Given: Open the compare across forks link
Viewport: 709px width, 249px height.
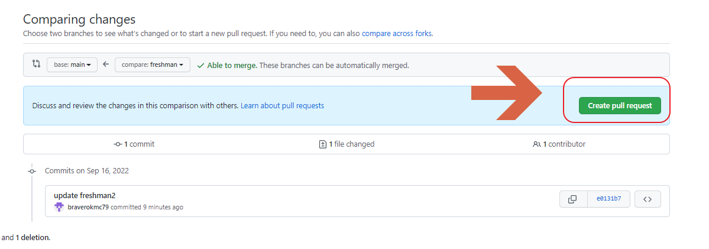Looking at the screenshot, I should [397, 34].
